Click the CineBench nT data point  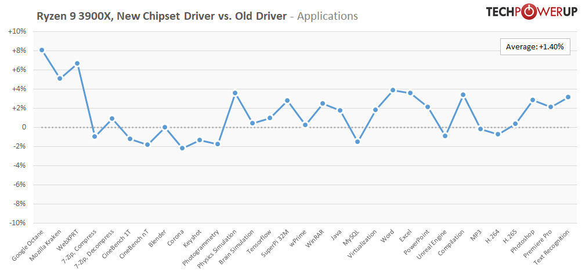147,145
